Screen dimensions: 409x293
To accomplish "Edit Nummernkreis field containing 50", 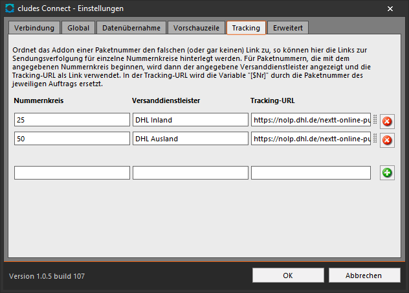I will [x=72, y=139].
